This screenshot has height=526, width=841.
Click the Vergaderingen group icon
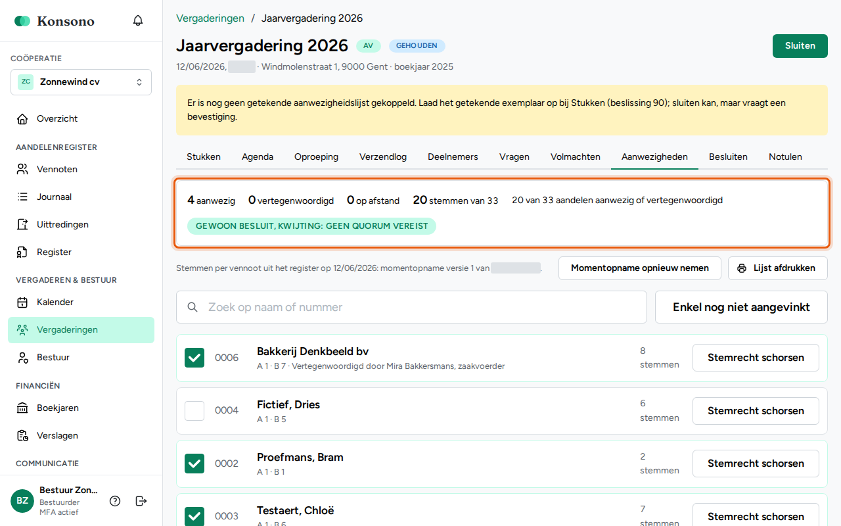pyautogui.click(x=22, y=330)
